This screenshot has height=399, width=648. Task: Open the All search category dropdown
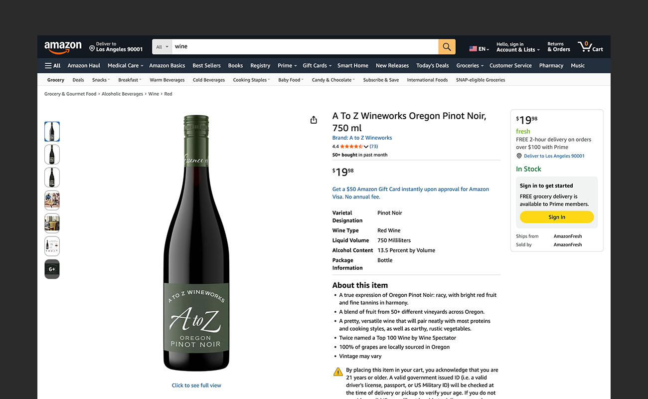[x=162, y=46]
